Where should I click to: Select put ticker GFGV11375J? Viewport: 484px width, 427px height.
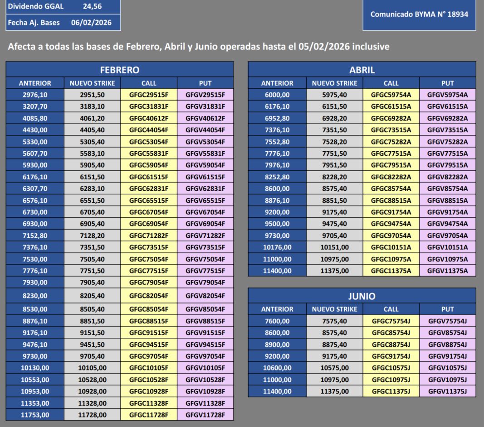pos(447,391)
